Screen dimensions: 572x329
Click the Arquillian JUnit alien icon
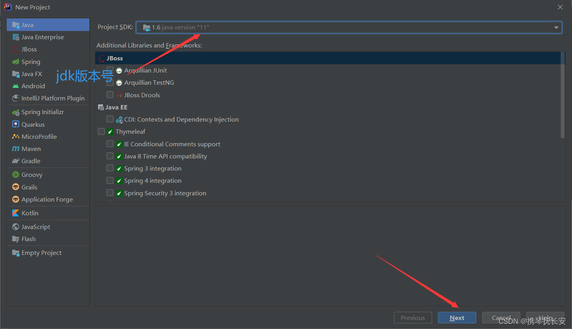pos(119,71)
